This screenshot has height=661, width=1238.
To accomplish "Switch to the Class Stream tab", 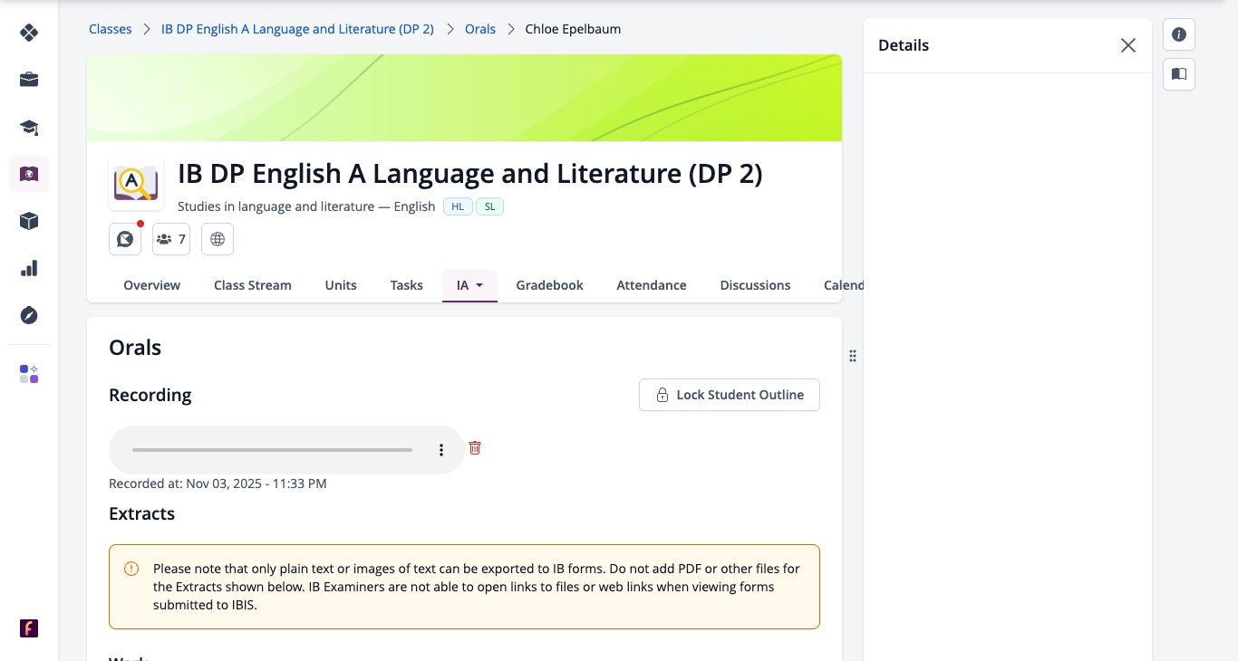I will click(253, 285).
